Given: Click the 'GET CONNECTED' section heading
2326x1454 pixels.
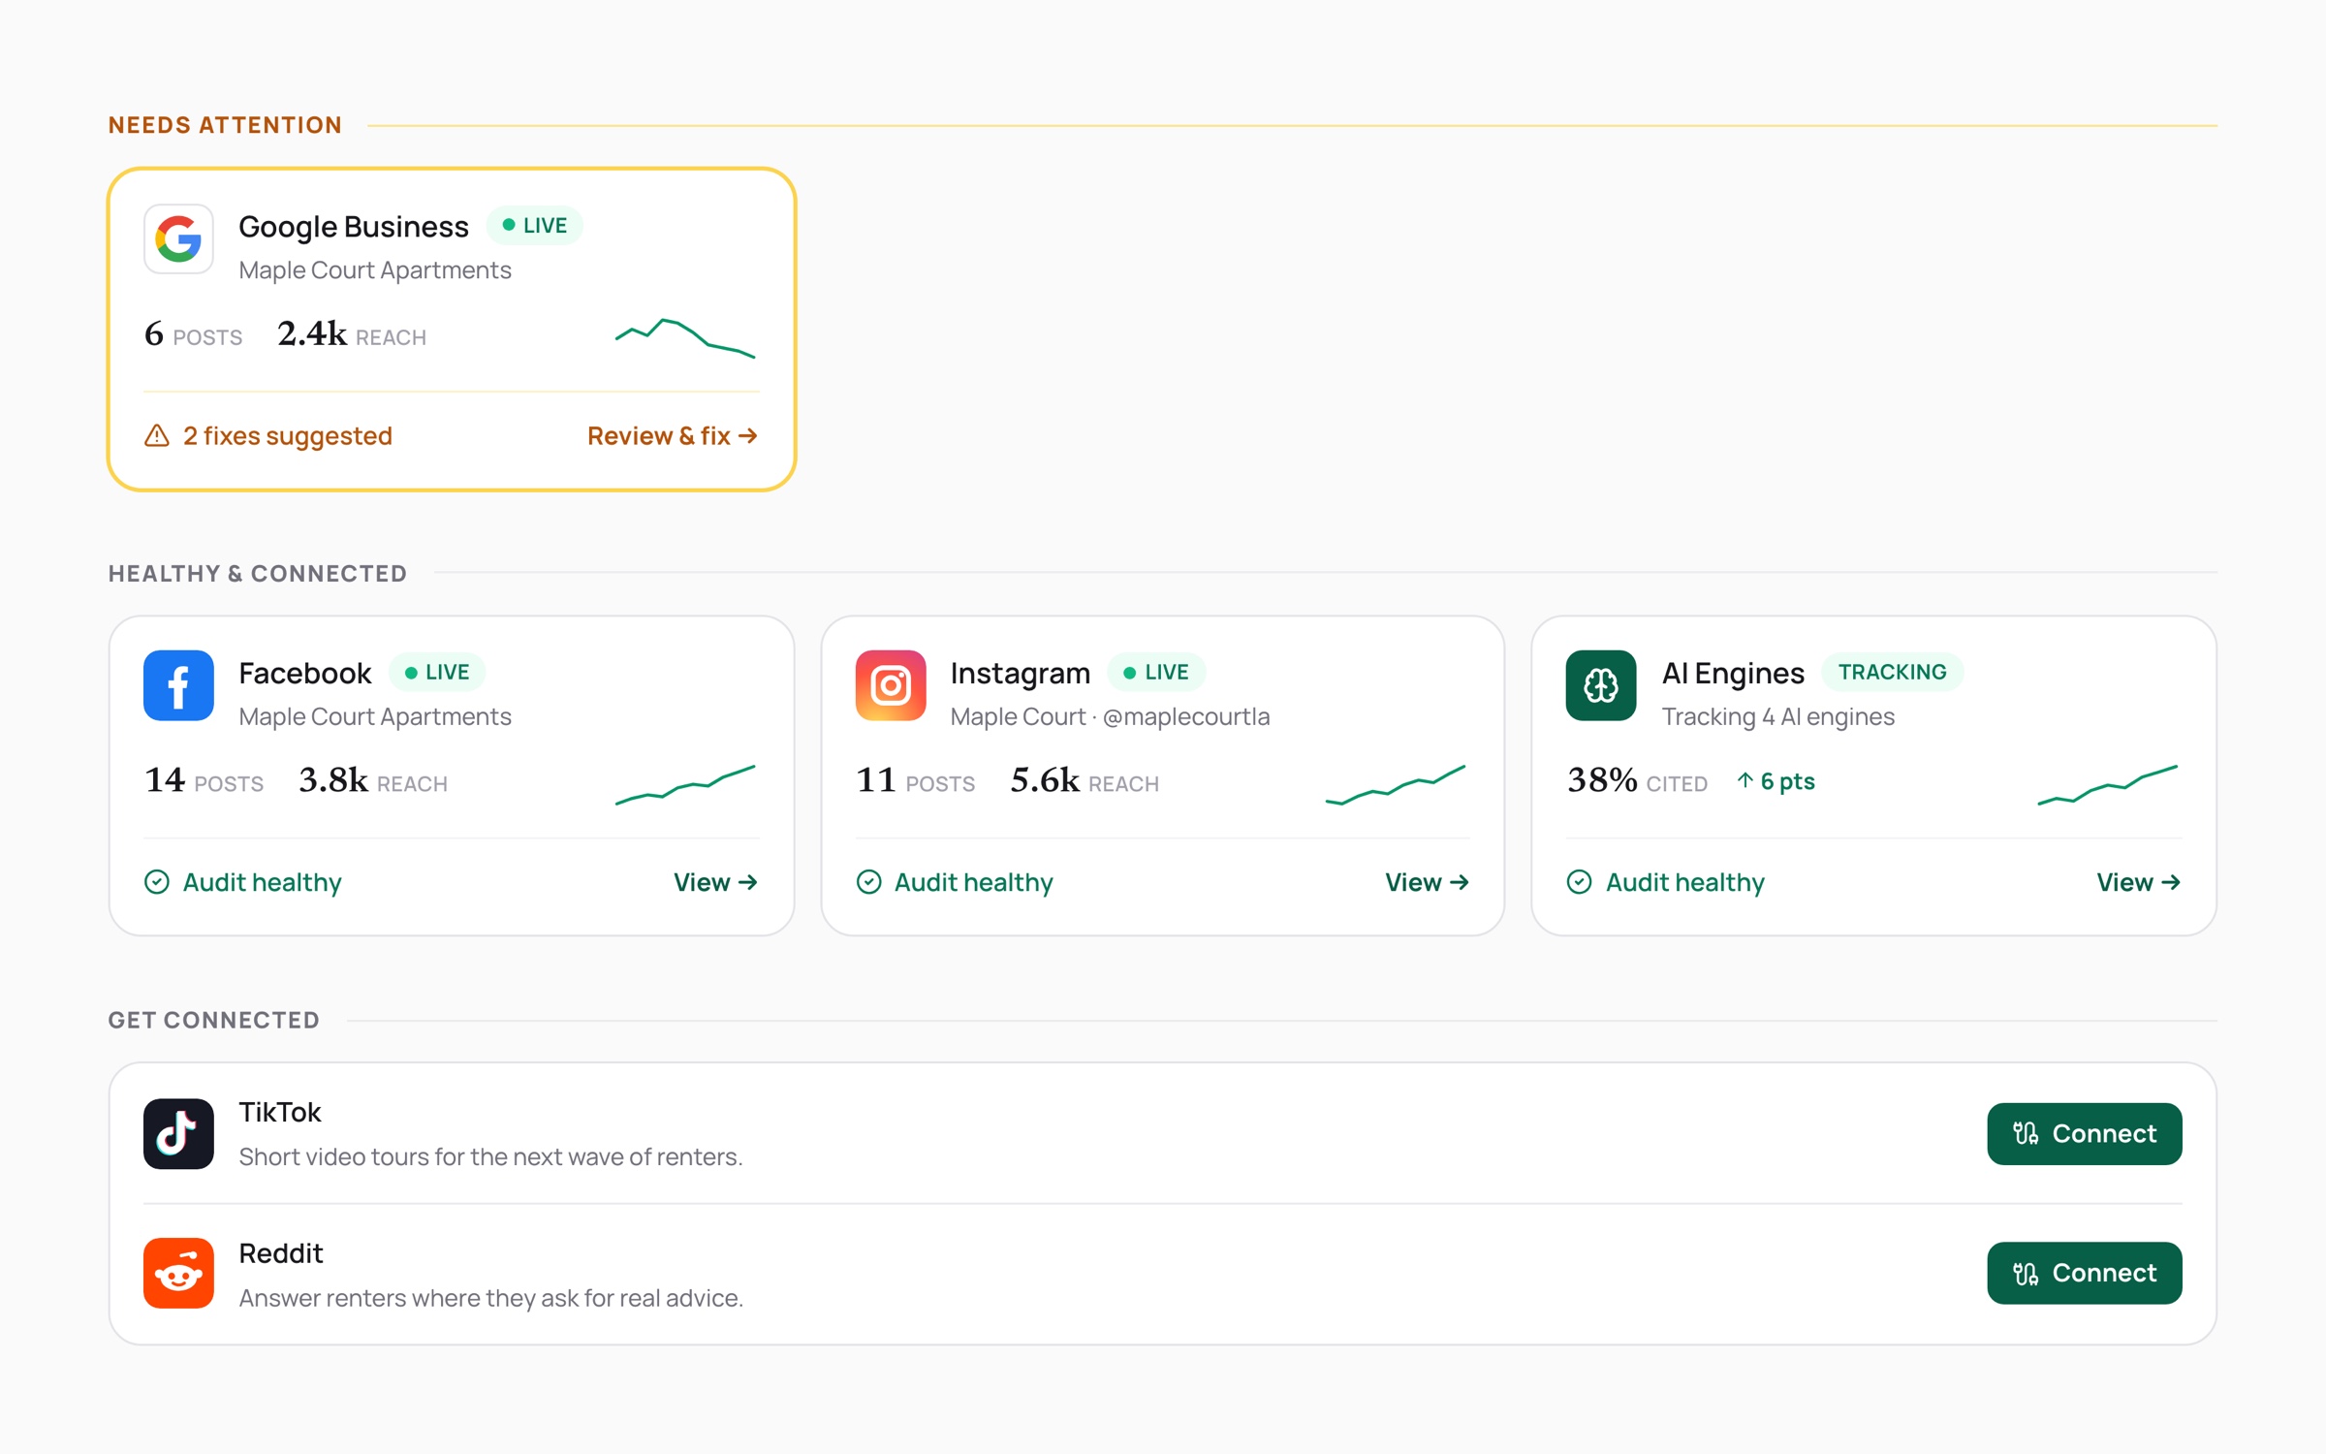Looking at the screenshot, I should click(x=214, y=1021).
